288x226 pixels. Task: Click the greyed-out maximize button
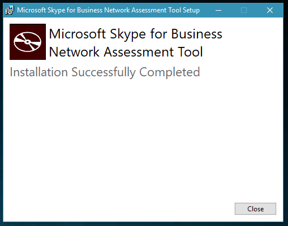[244, 10]
